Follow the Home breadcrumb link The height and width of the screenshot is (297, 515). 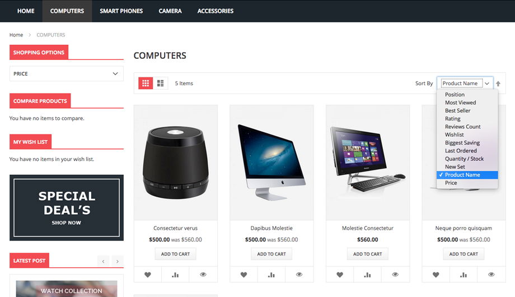tap(16, 35)
